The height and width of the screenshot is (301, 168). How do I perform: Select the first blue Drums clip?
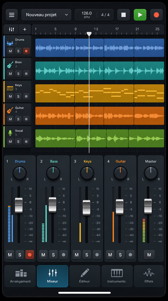(55, 48)
